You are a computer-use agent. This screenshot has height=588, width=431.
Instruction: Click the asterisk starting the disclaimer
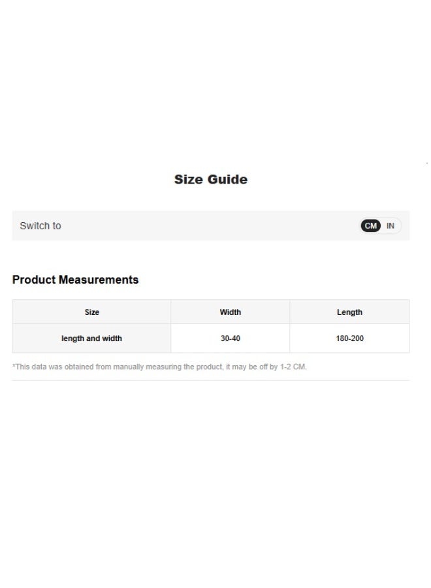point(14,367)
